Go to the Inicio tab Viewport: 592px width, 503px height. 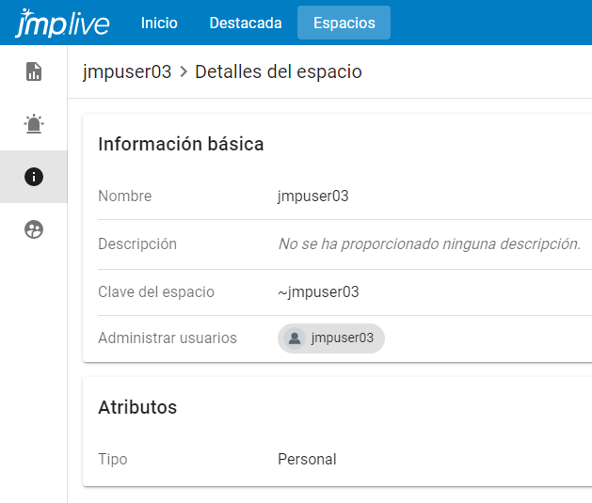click(159, 23)
